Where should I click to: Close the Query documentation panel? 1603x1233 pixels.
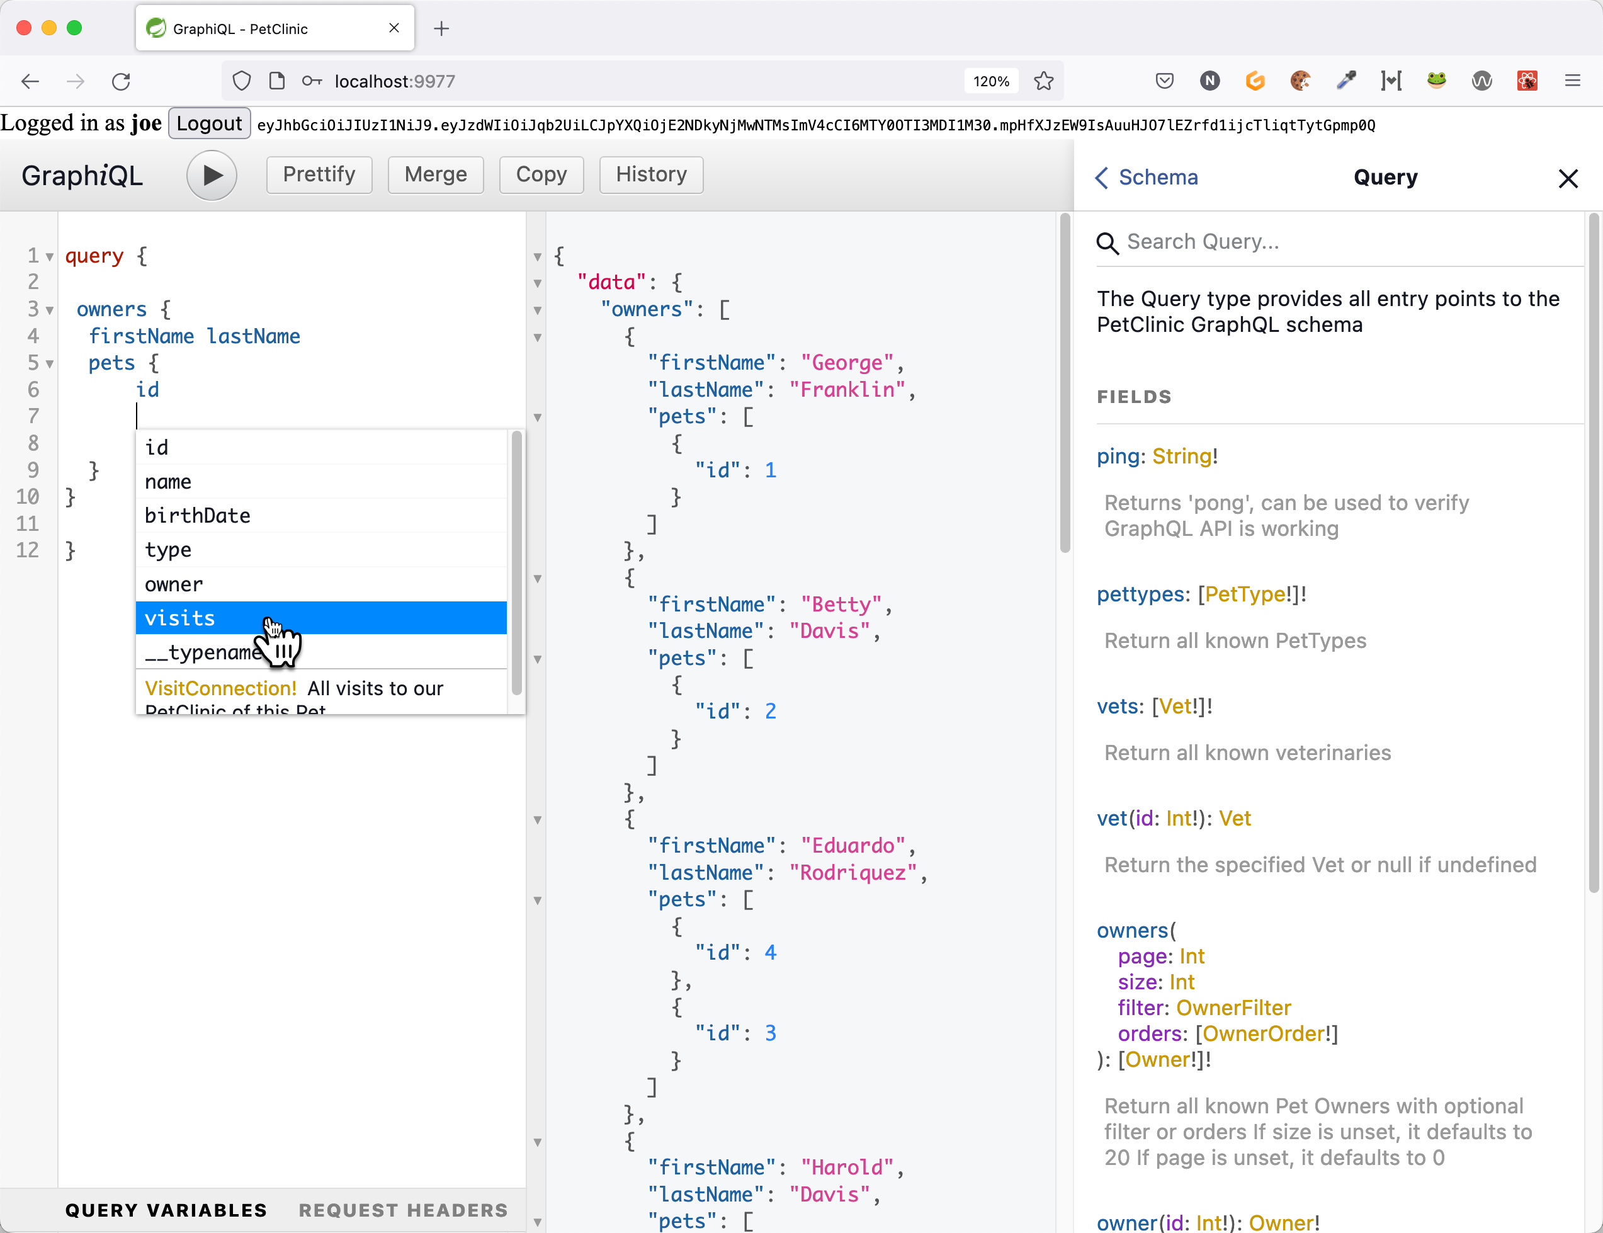point(1567,178)
